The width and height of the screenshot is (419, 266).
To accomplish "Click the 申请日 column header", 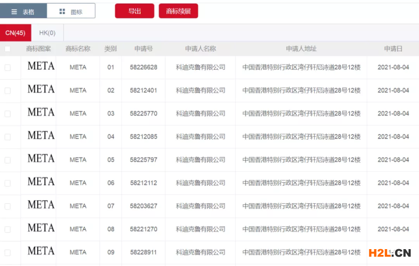I will [x=393, y=49].
